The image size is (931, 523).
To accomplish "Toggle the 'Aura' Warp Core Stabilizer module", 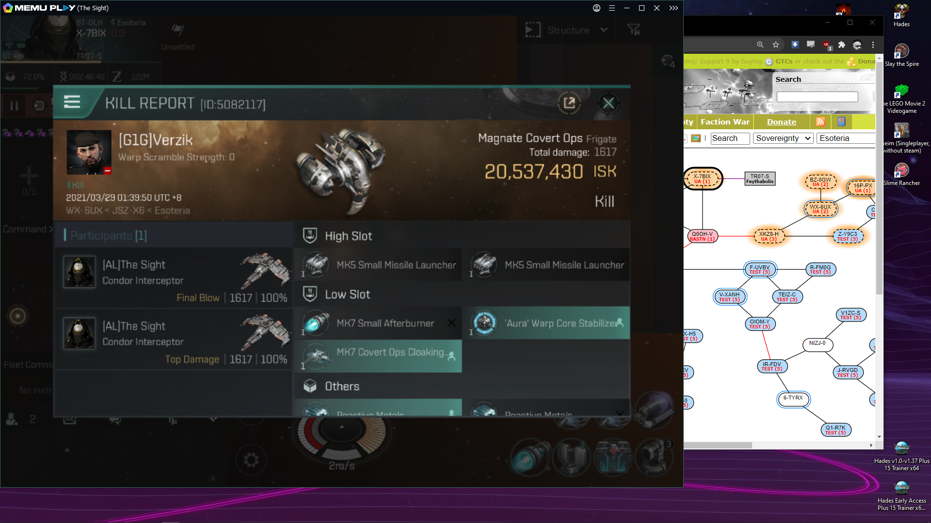I will click(548, 323).
